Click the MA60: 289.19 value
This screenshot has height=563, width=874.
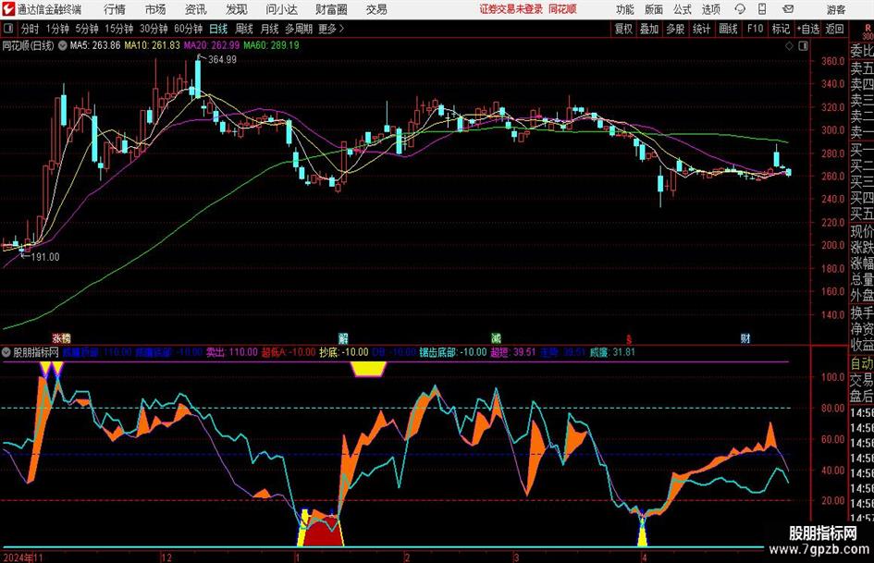pos(271,45)
